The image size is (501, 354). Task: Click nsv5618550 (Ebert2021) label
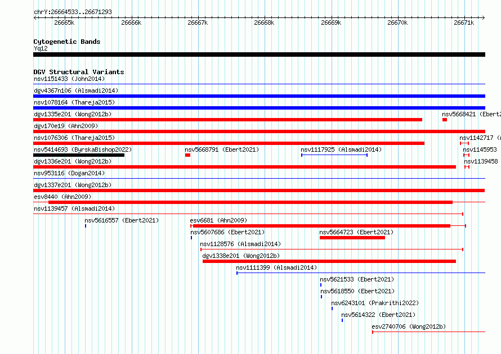[x=357, y=291]
